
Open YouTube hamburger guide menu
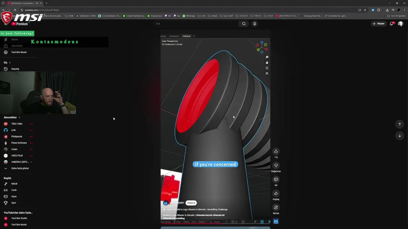pos(5,24)
